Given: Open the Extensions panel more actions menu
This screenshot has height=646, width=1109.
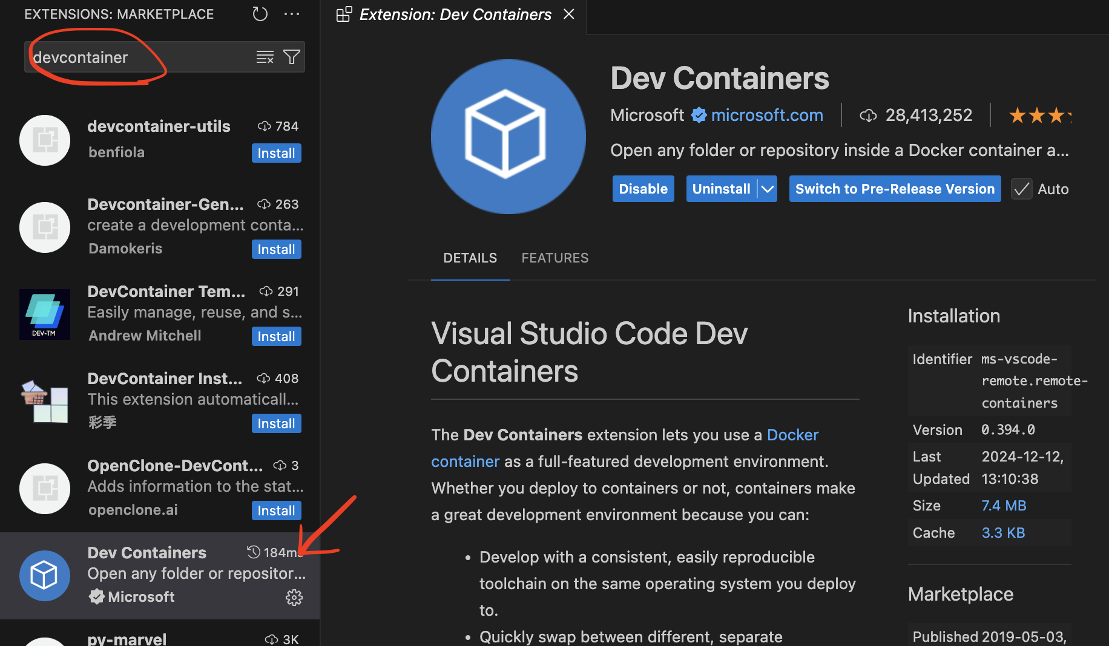Looking at the screenshot, I should click(x=292, y=14).
